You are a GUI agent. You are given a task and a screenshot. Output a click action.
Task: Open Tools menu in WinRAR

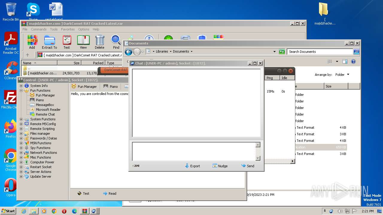[x=54, y=29]
